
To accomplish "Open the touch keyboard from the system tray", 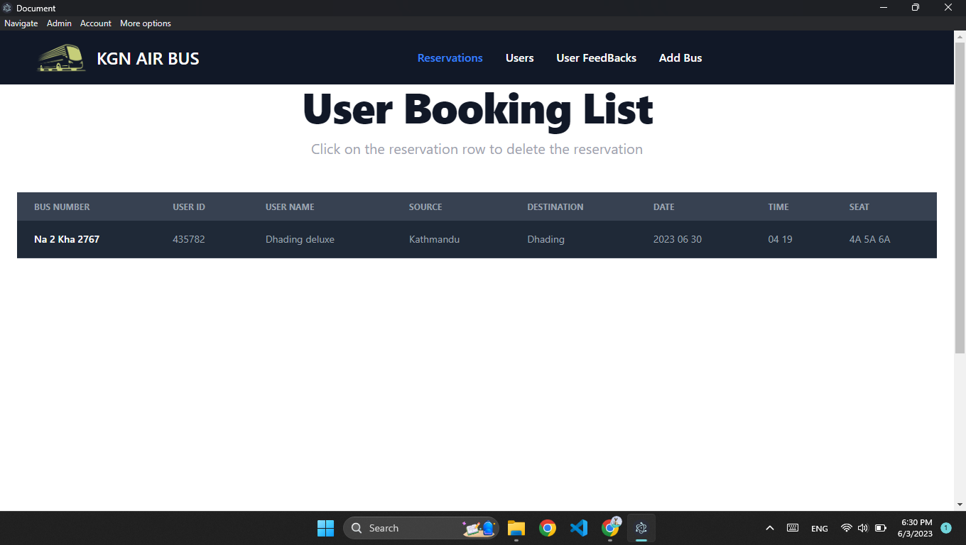I will (792, 528).
